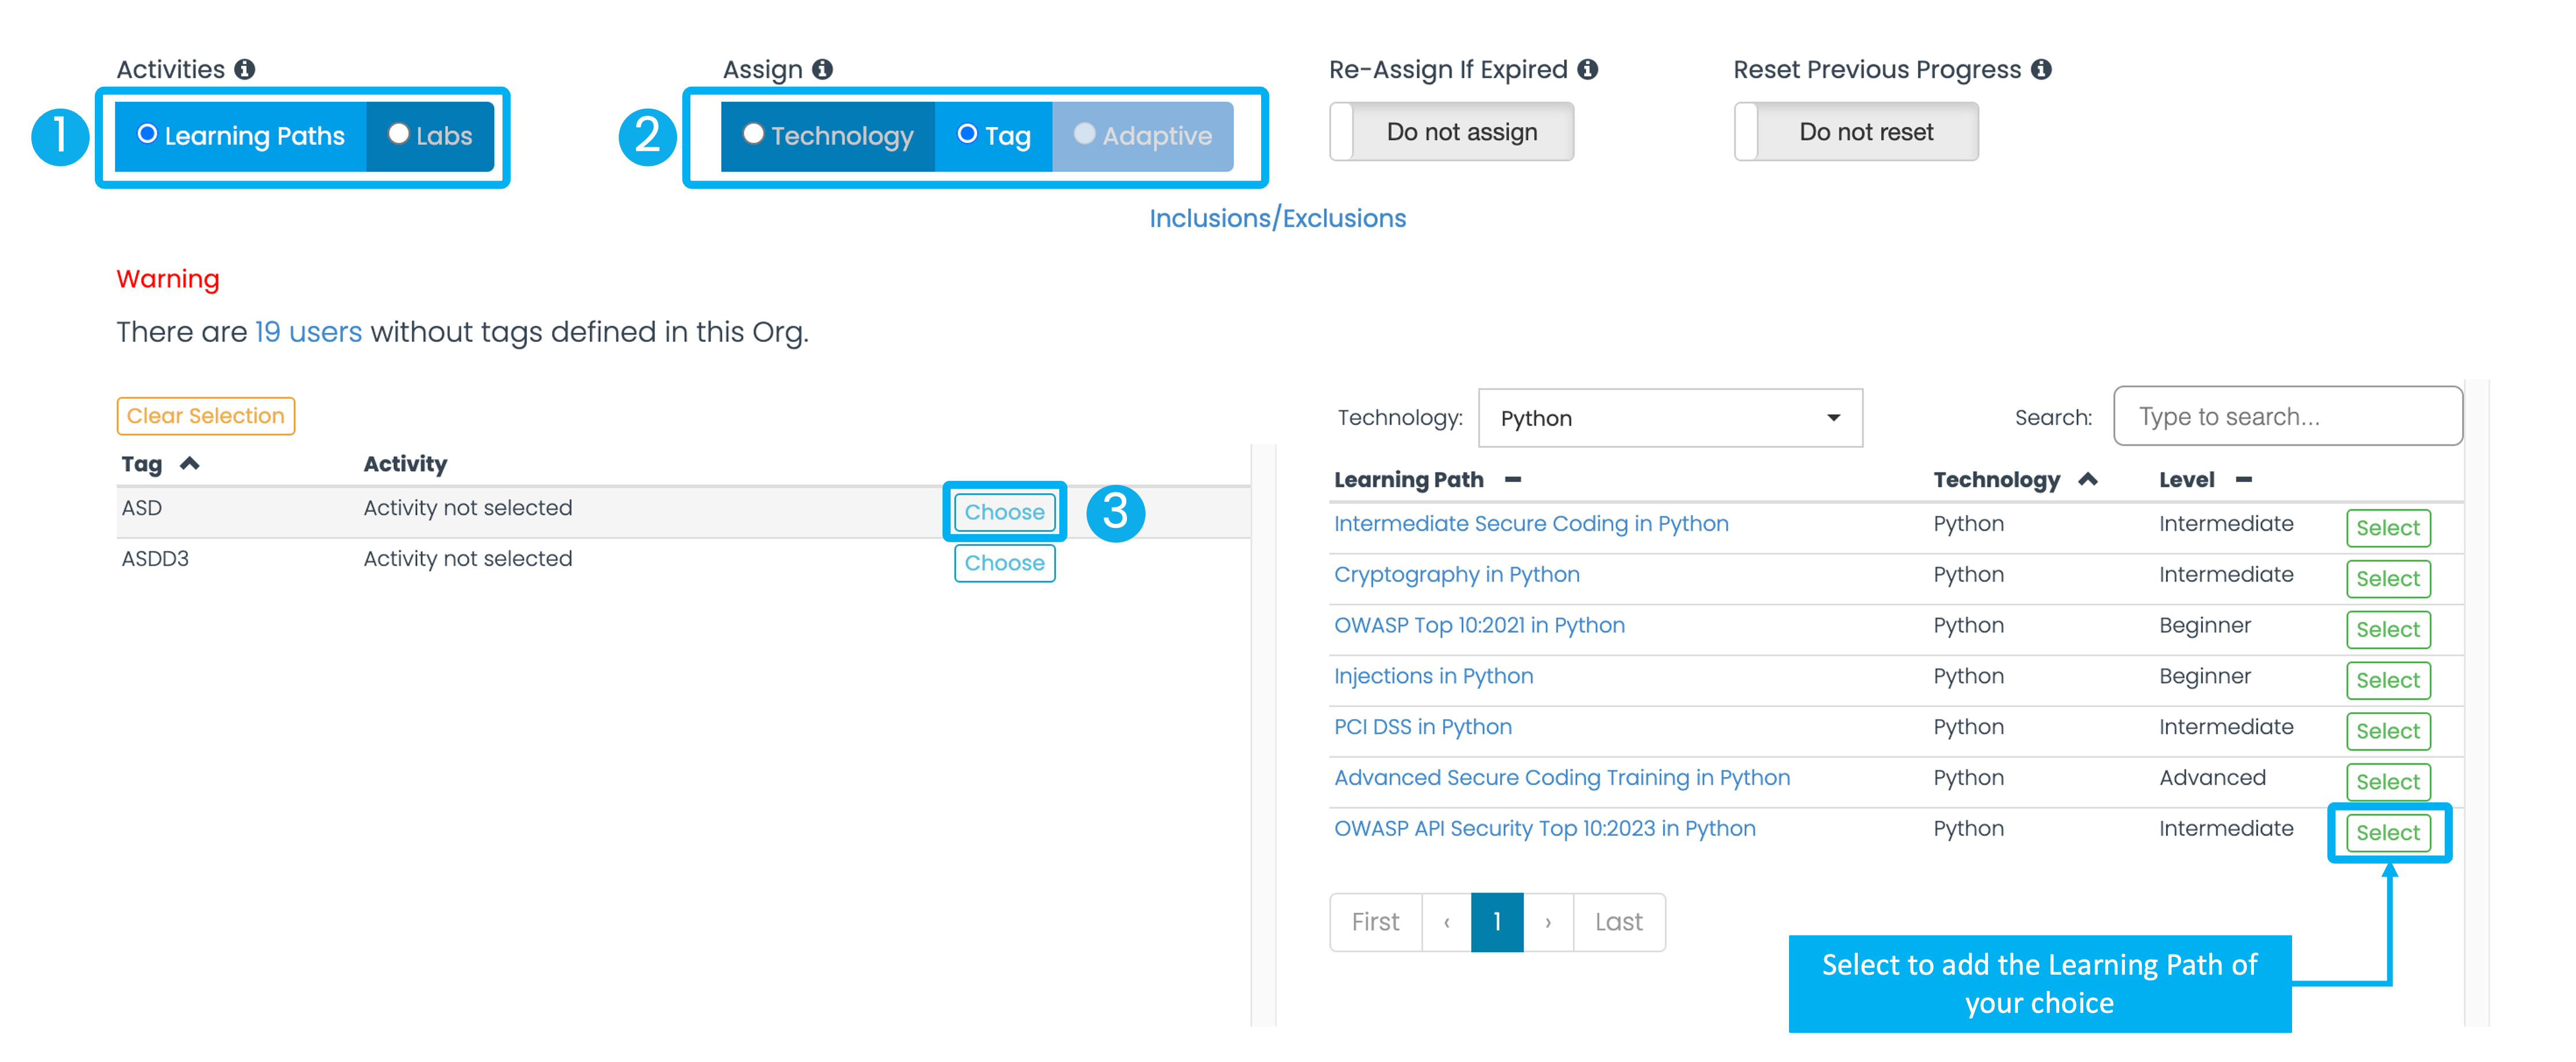Toggle the Do not assign switch
This screenshot has height=1062, width=2576.
1451,132
